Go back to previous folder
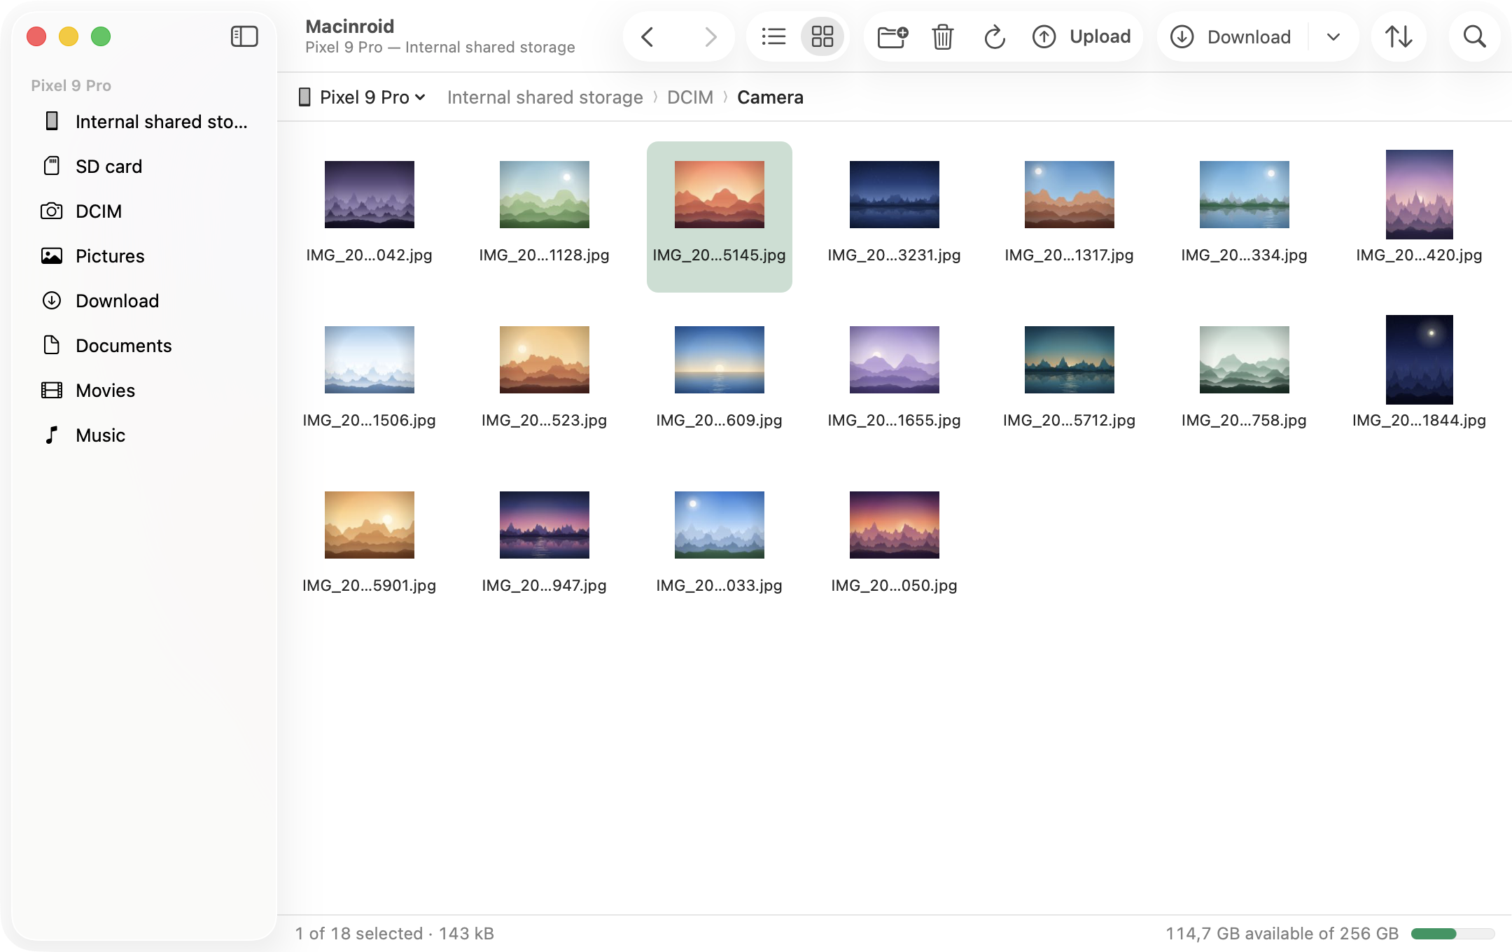 pos(648,36)
